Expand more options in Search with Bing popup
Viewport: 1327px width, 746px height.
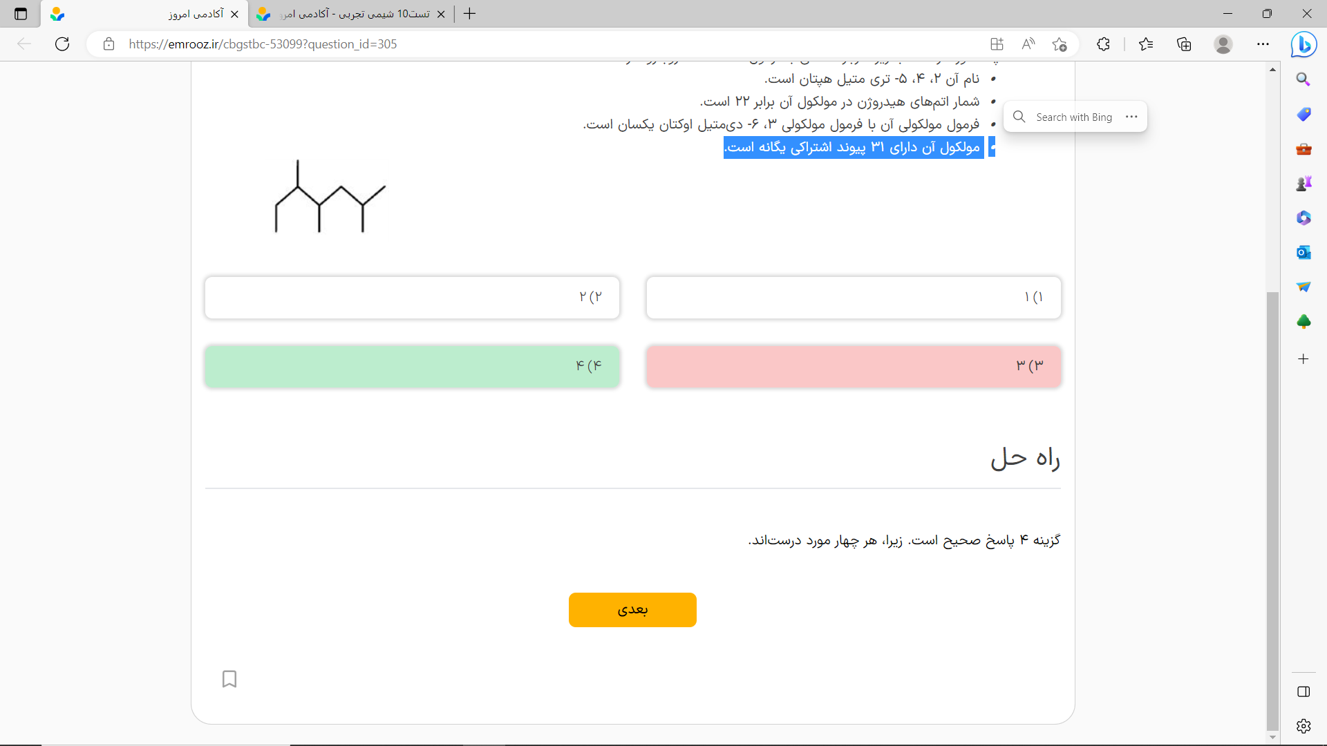tap(1131, 117)
